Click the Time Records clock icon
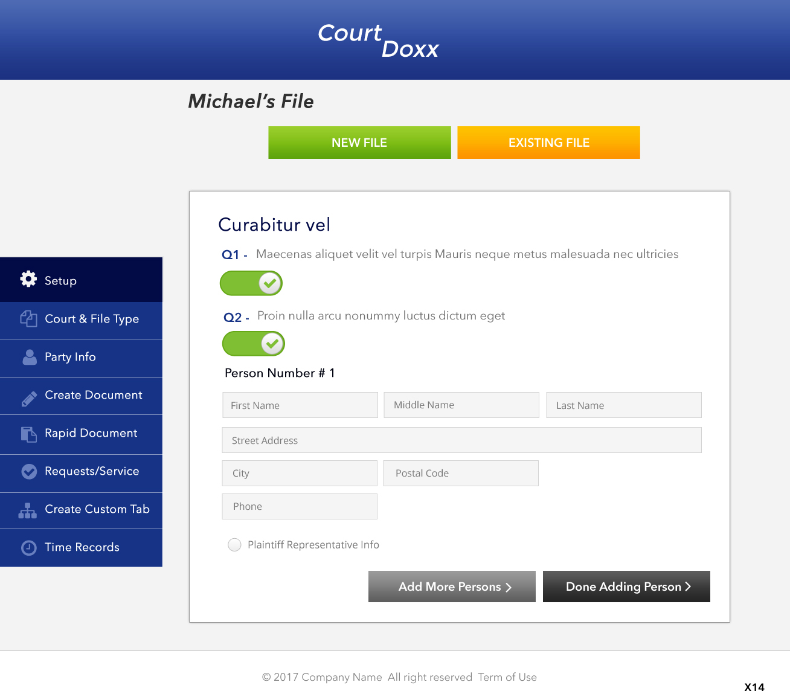This screenshot has width=790, height=691. click(28, 548)
